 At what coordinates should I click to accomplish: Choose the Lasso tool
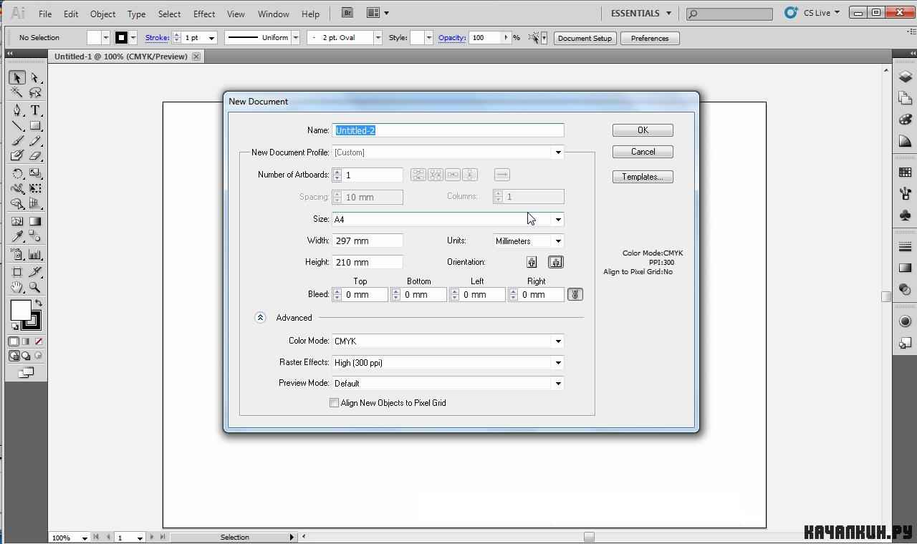[x=35, y=93]
